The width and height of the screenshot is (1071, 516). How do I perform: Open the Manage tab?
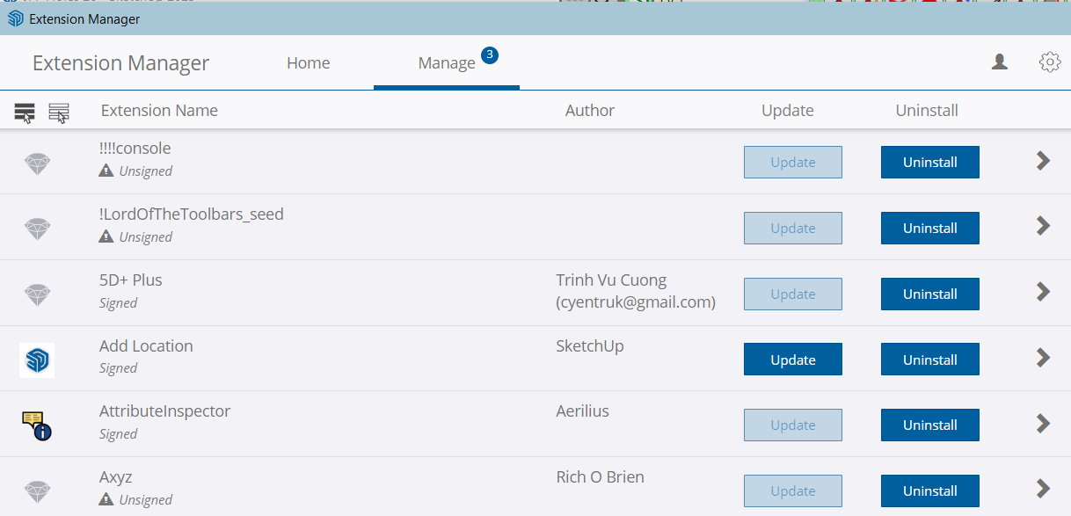pos(447,63)
